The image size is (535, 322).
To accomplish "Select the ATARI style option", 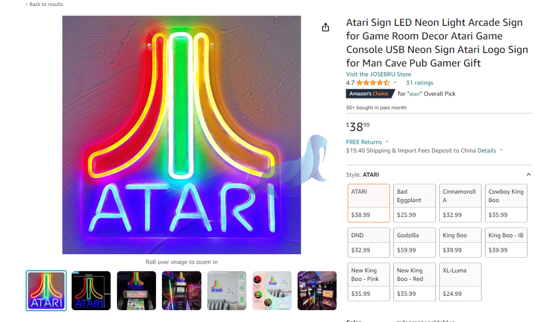I will tap(369, 203).
